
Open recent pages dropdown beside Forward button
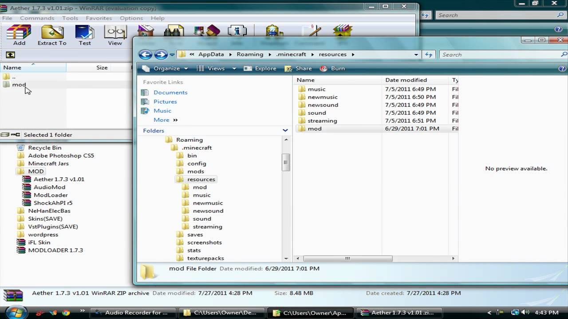(172, 55)
